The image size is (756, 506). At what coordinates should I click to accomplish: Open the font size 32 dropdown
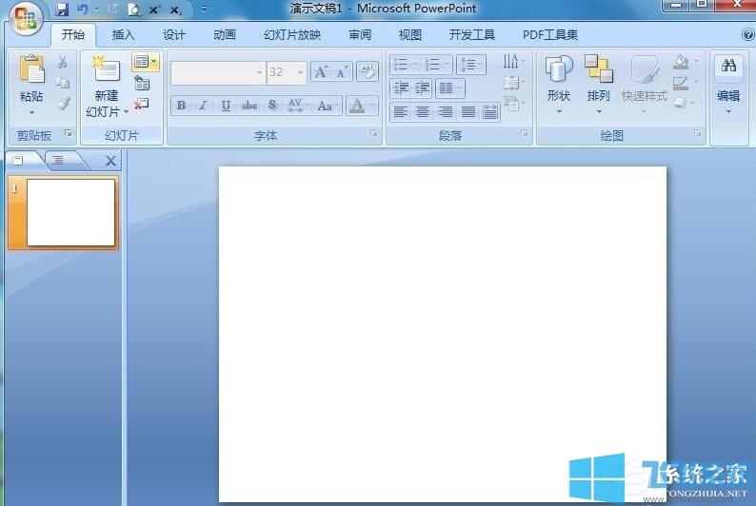point(301,72)
